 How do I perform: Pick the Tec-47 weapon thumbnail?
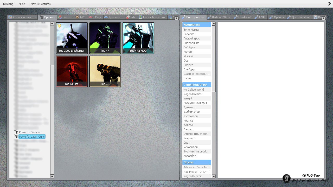[x=105, y=38]
